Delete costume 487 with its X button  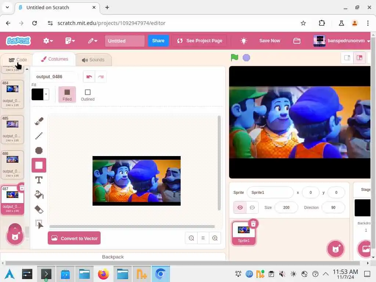tap(22, 188)
